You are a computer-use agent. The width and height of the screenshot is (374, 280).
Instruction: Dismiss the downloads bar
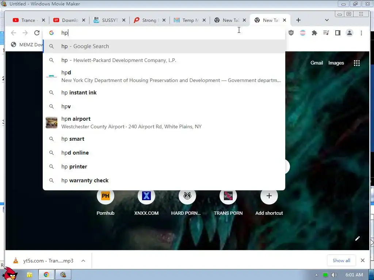pos(363,260)
